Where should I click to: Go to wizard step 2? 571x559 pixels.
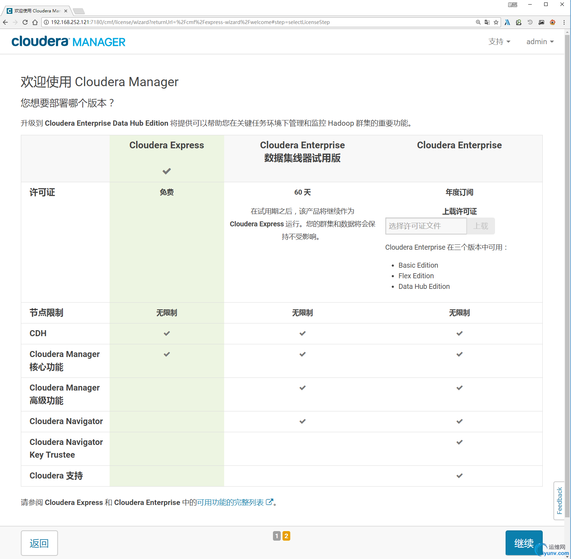(286, 536)
